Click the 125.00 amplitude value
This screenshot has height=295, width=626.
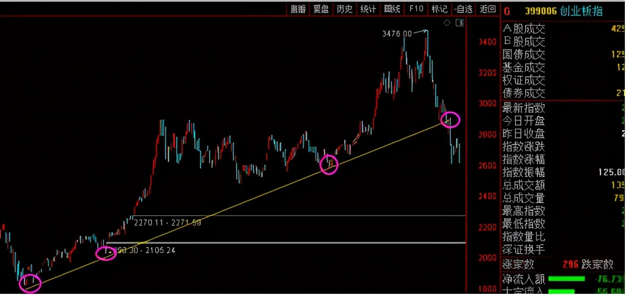tap(611, 172)
